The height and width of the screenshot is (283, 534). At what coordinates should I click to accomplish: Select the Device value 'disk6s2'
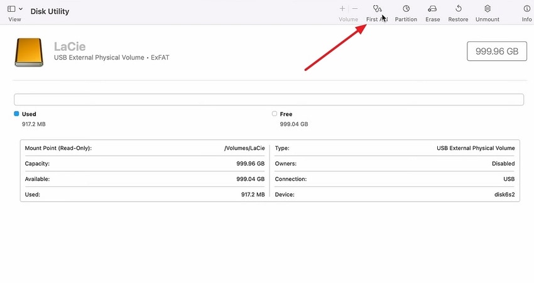(x=504, y=195)
